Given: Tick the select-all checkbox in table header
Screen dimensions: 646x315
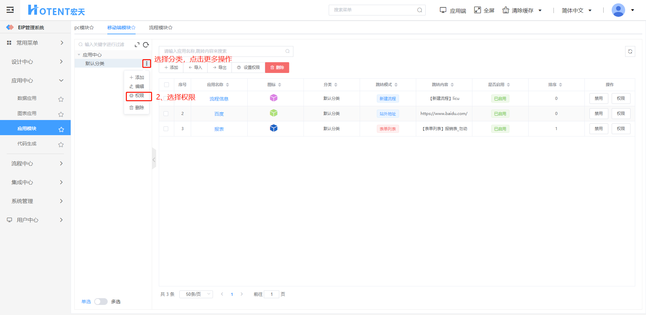Looking at the screenshot, I should tap(167, 85).
